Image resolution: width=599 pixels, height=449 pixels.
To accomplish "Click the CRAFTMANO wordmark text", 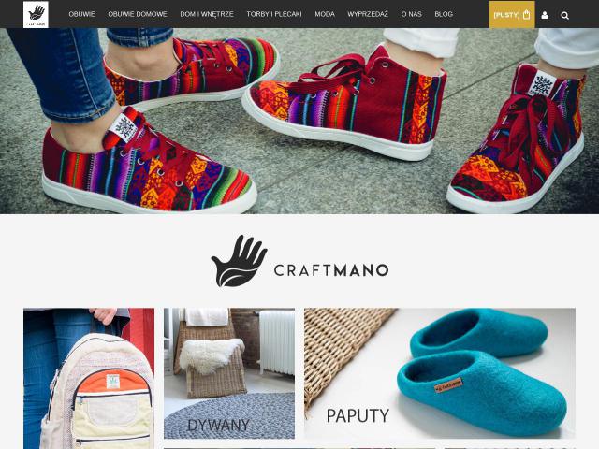I will click(331, 270).
